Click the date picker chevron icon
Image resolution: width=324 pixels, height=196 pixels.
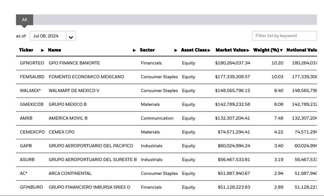pyautogui.click(x=70, y=36)
